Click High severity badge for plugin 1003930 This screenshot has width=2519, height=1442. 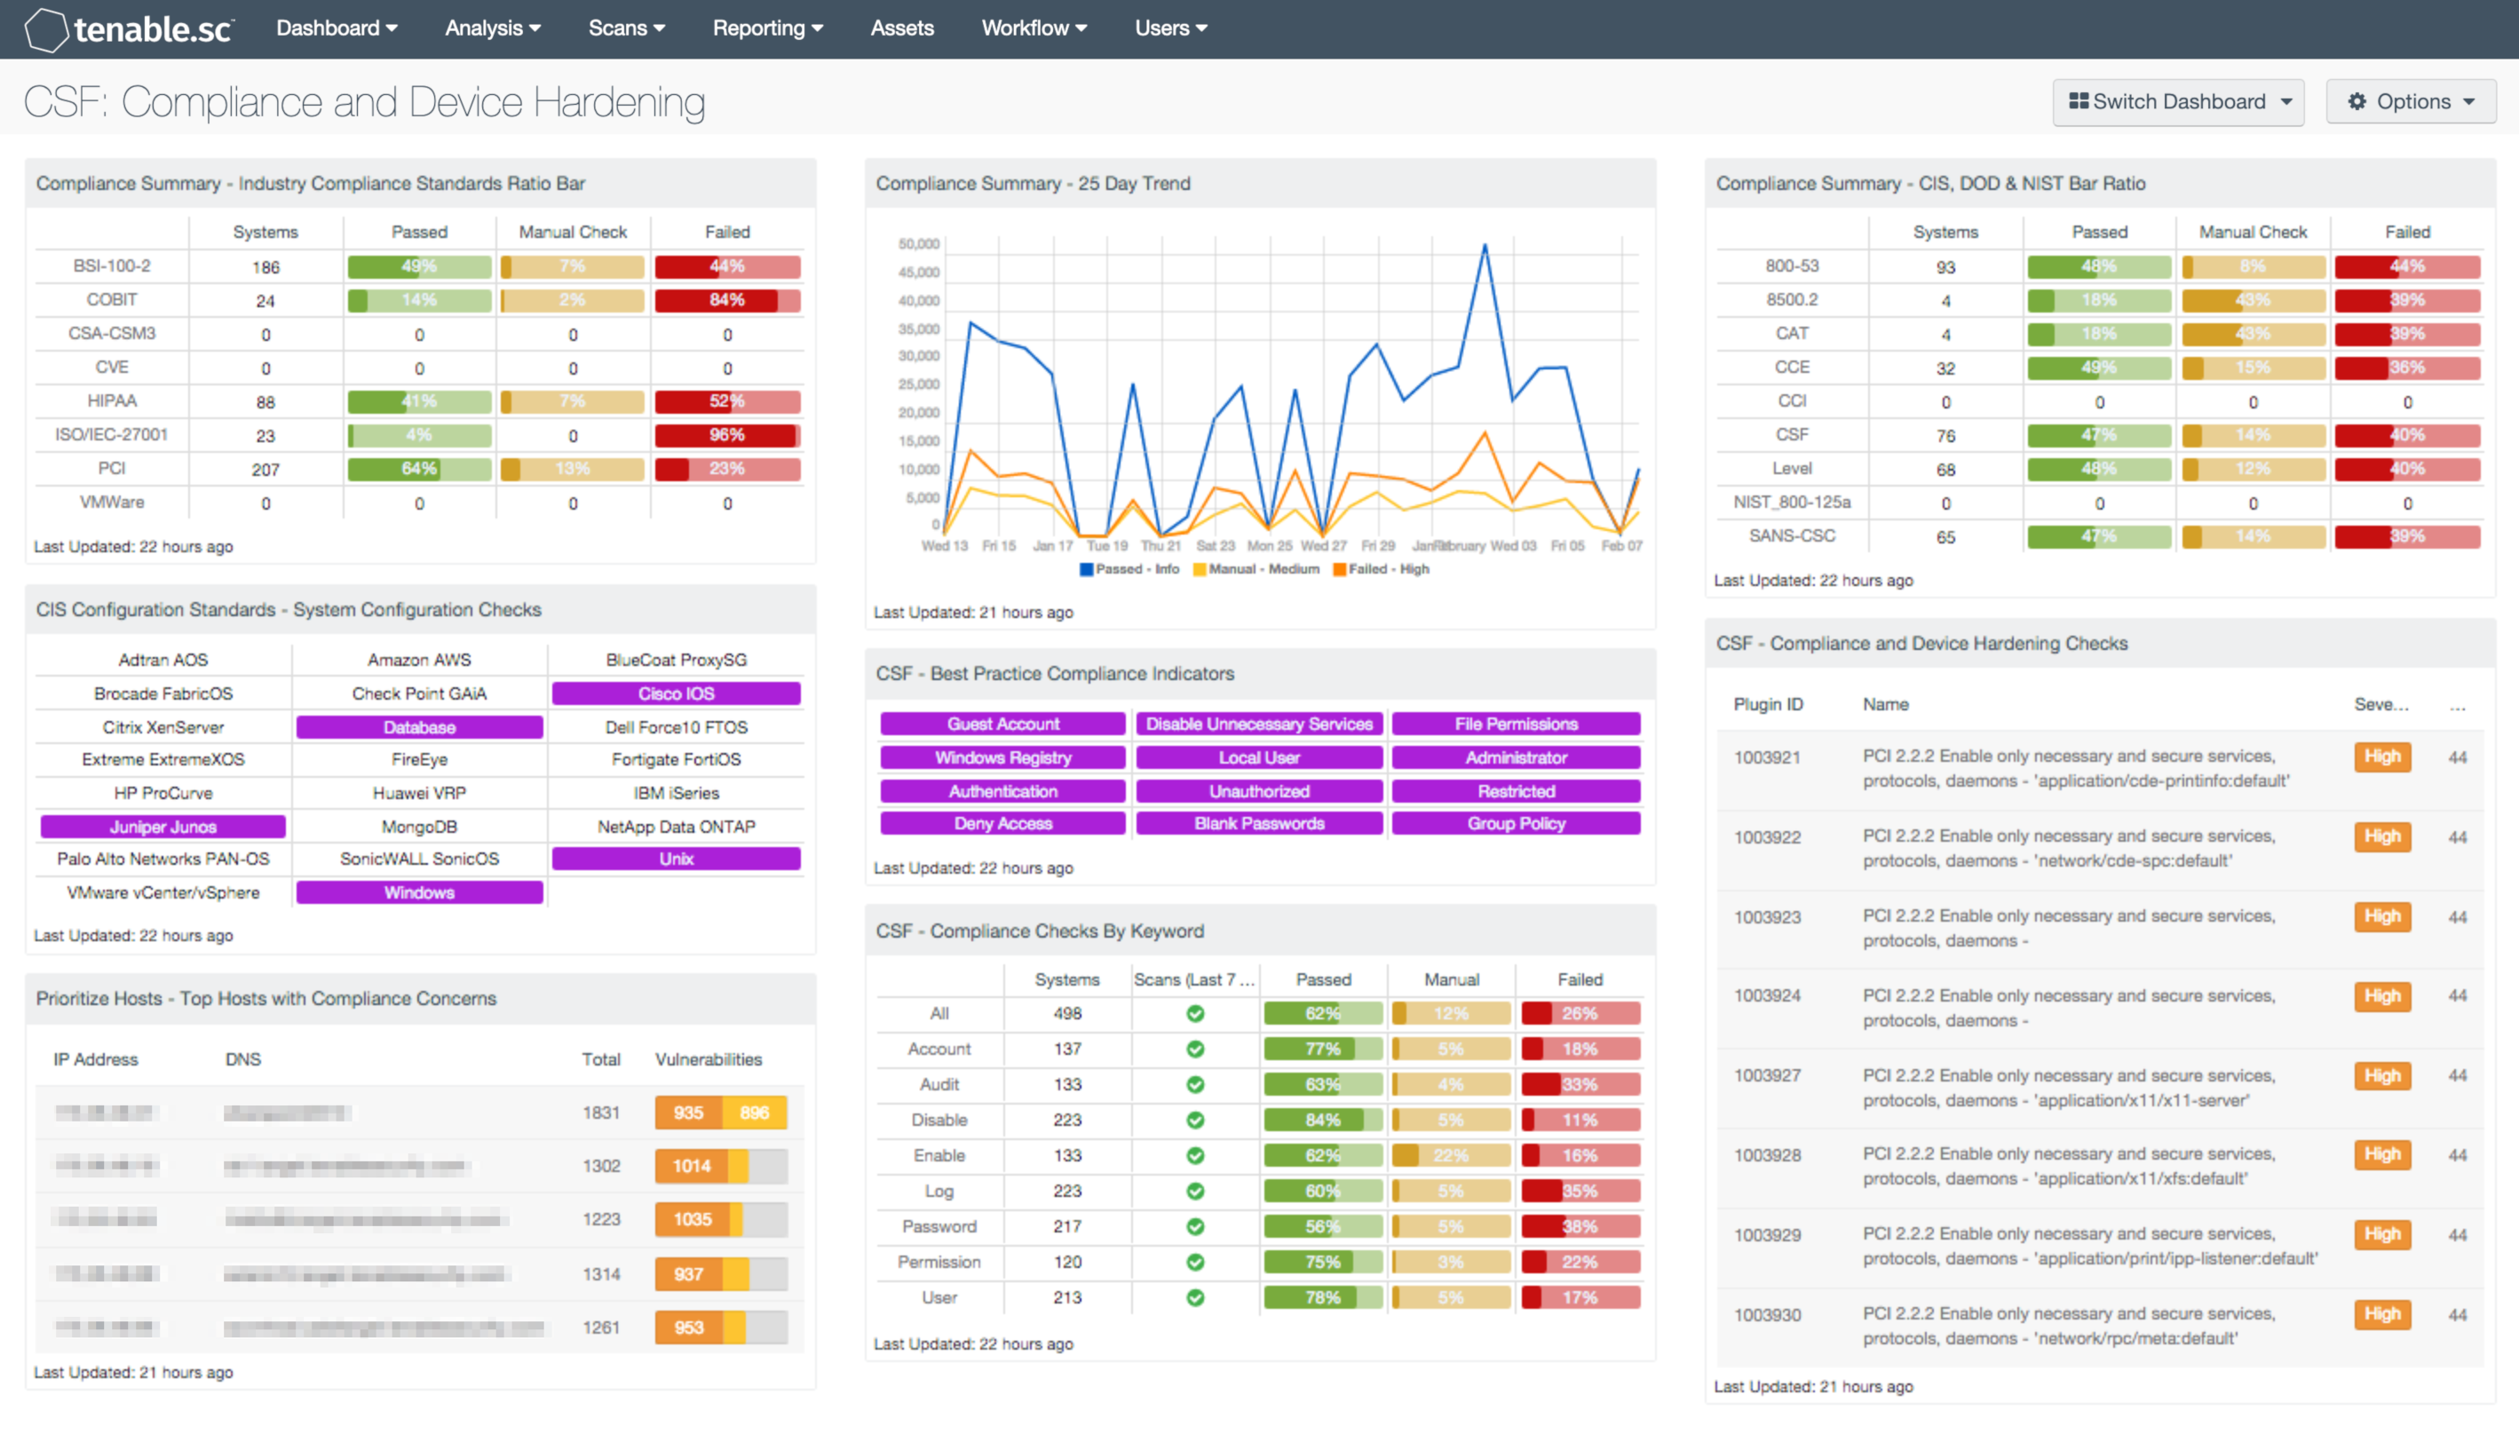coord(2382,1314)
